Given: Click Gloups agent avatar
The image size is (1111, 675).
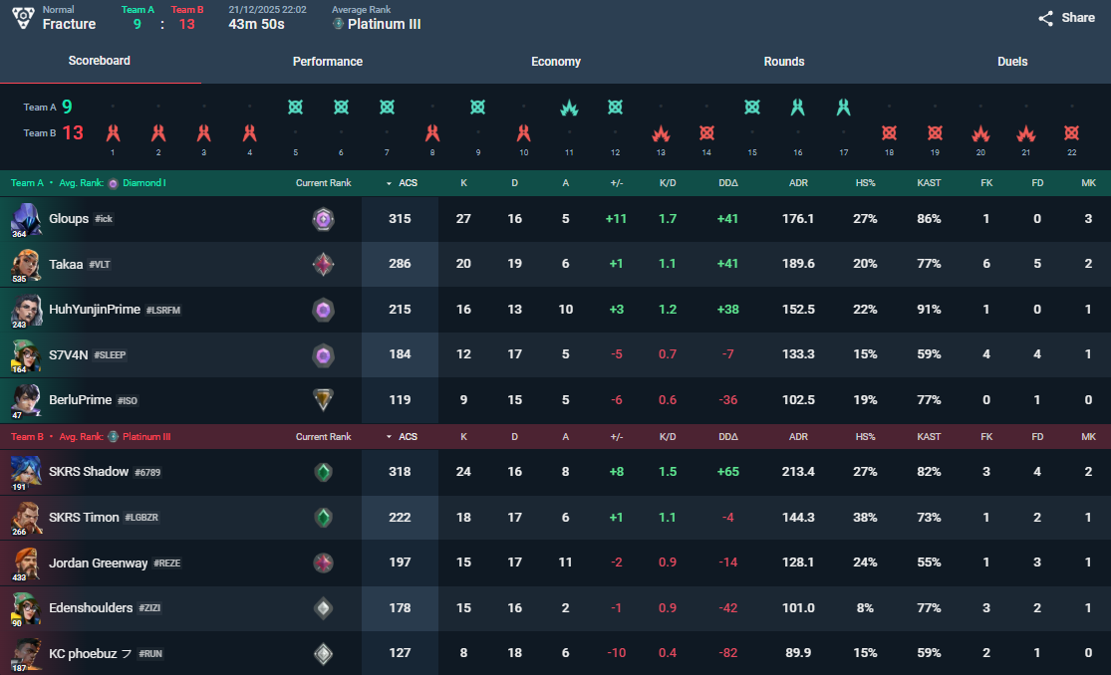Looking at the screenshot, I should point(25,218).
